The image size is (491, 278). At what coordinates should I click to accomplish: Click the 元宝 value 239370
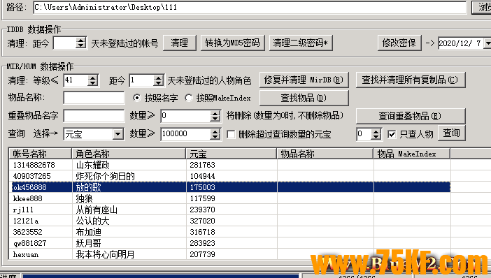pyautogui.click(x=202, y=210)
